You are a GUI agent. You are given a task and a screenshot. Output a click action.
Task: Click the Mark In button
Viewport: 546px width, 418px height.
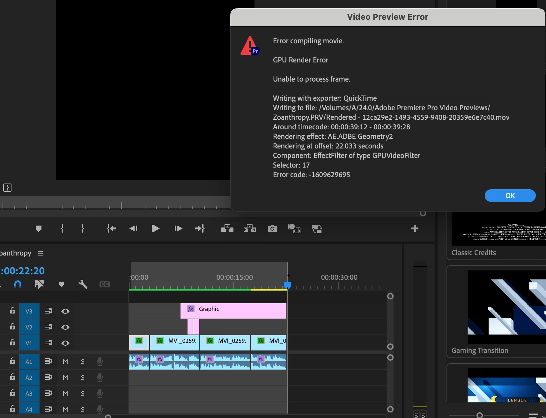point(62,228)
